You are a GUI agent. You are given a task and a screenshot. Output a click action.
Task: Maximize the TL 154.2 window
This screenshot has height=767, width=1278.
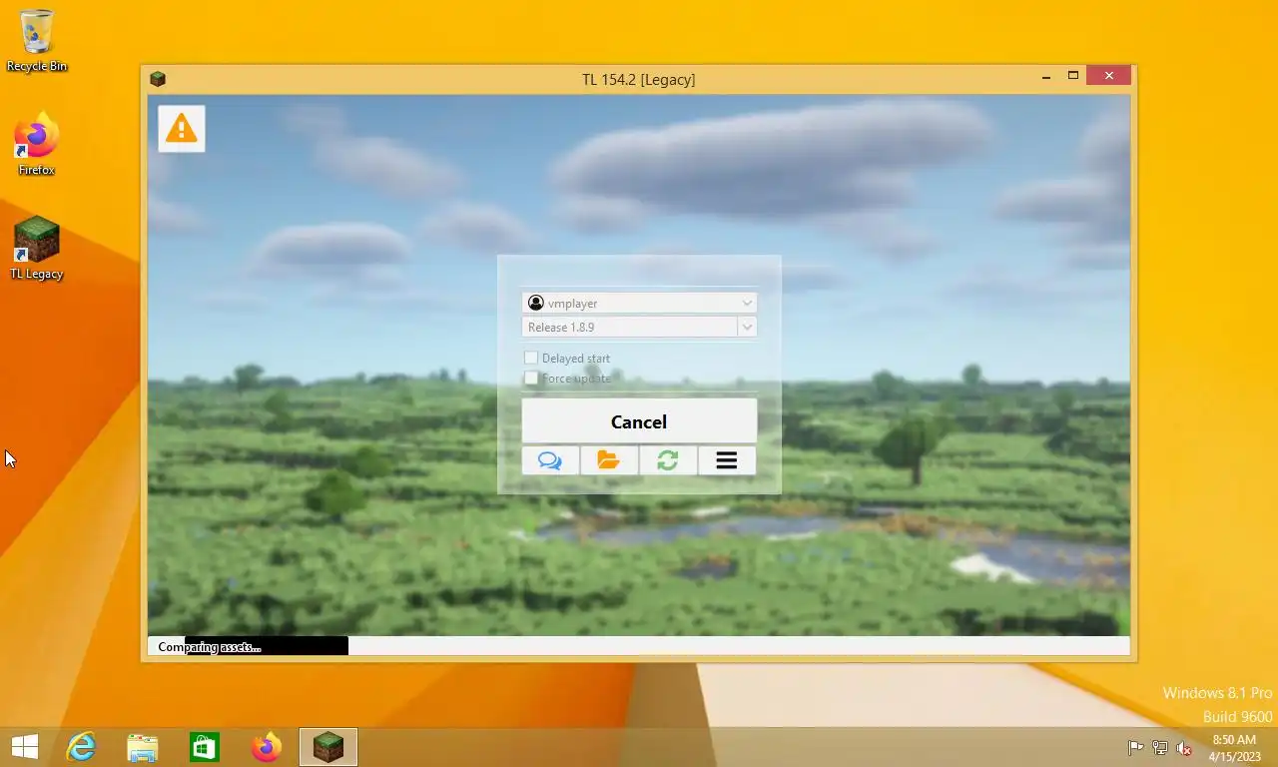coord(1073,76)
